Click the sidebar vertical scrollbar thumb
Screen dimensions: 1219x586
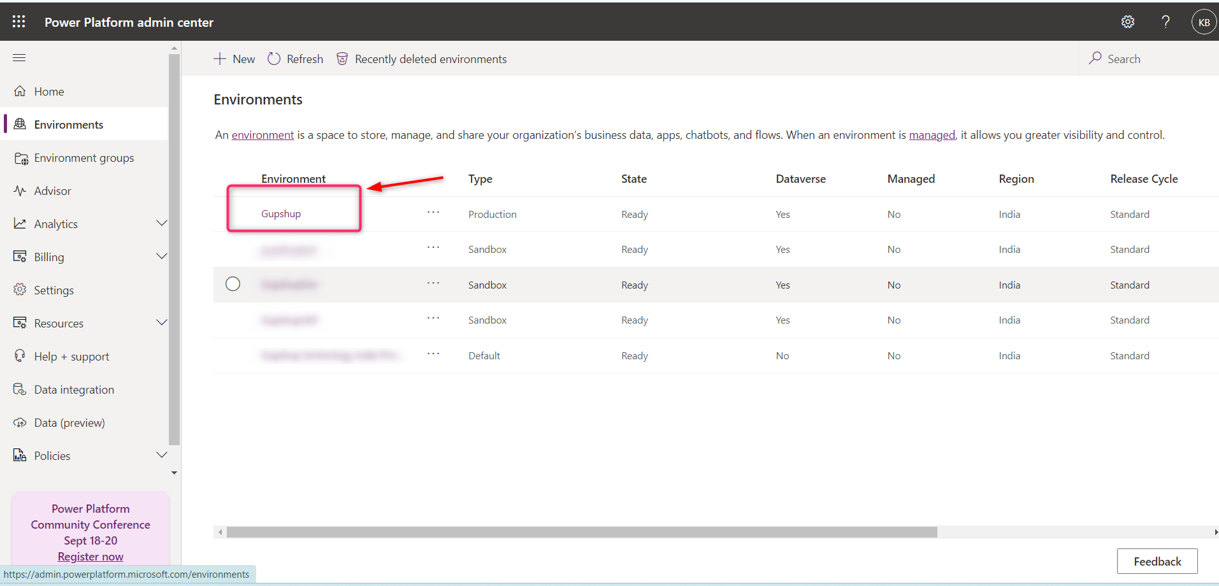click(x=174, y=250)
